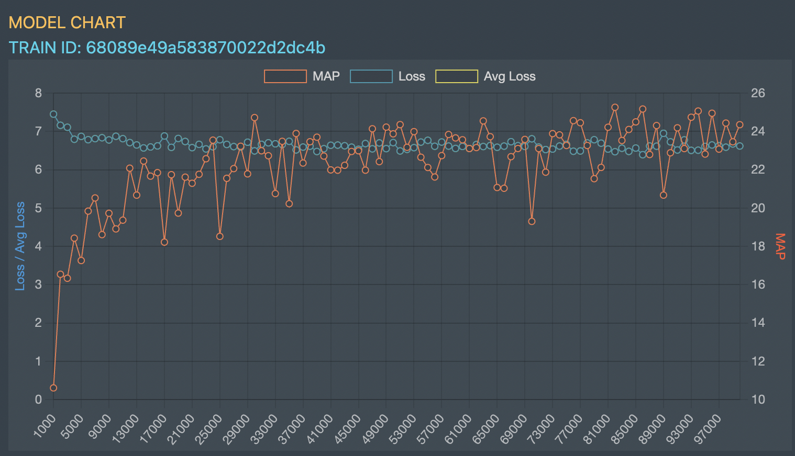
Task: Click the MODEL CHART heading
Action: pos(67,22)
